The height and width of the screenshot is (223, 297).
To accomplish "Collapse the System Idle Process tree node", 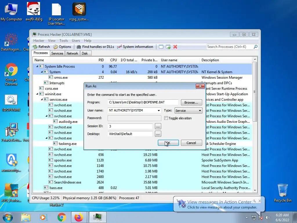I will pos(37,66).
